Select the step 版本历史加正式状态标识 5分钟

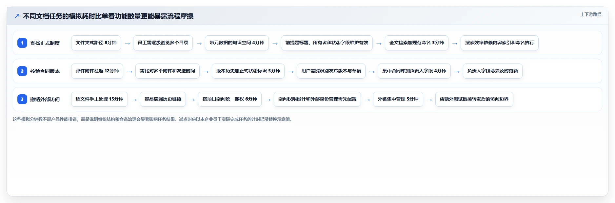coord(248,71)
